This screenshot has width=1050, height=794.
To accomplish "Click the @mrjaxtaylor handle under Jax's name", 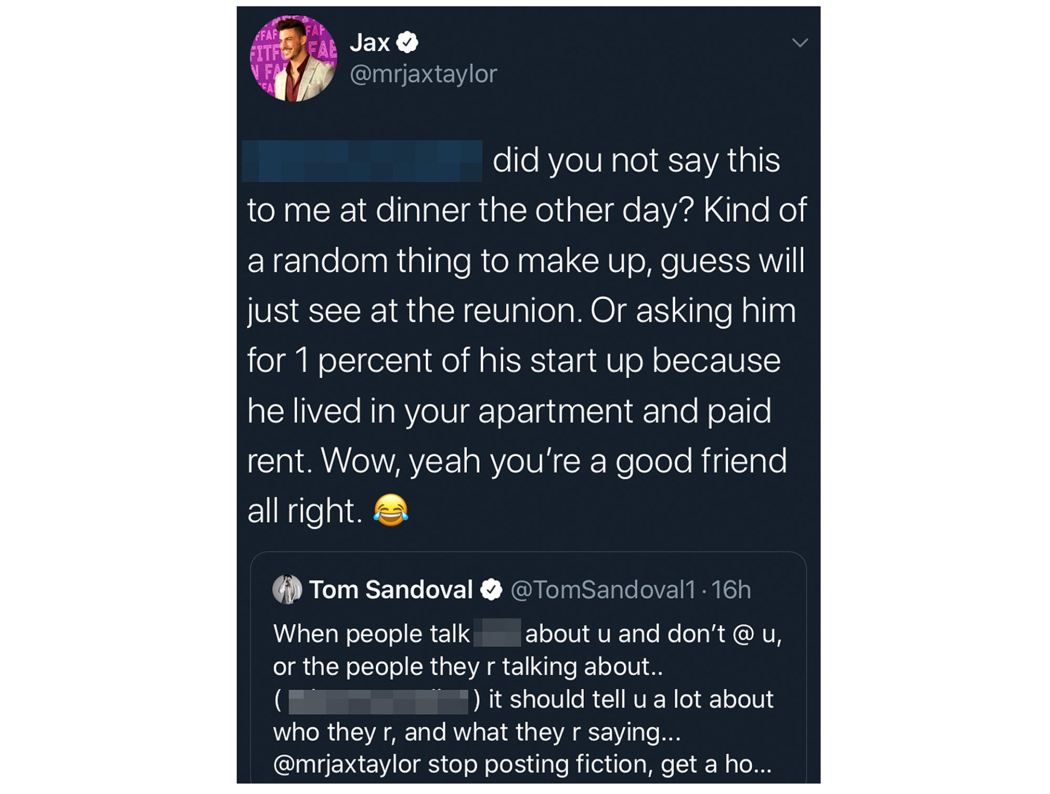I will tap(423, 74).
